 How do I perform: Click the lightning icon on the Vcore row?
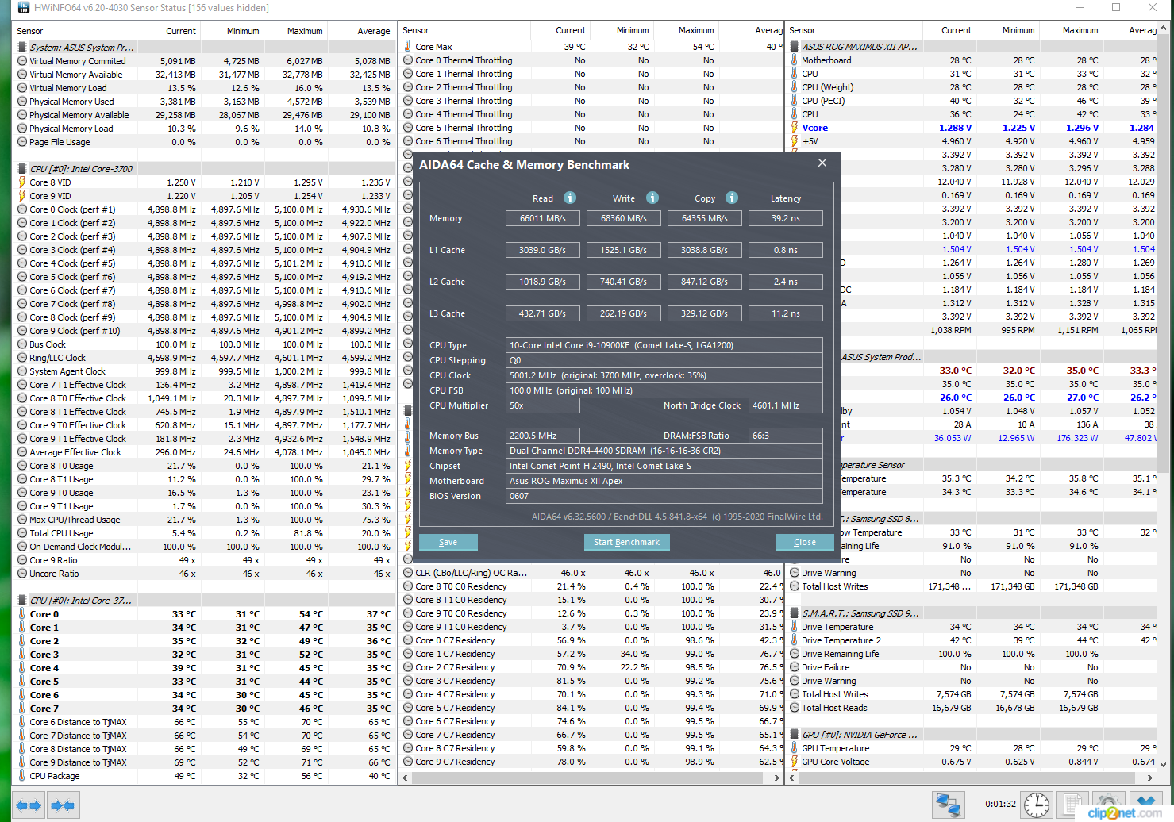795,128
